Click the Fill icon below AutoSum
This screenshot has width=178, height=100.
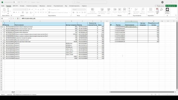(x=129, y=11)
